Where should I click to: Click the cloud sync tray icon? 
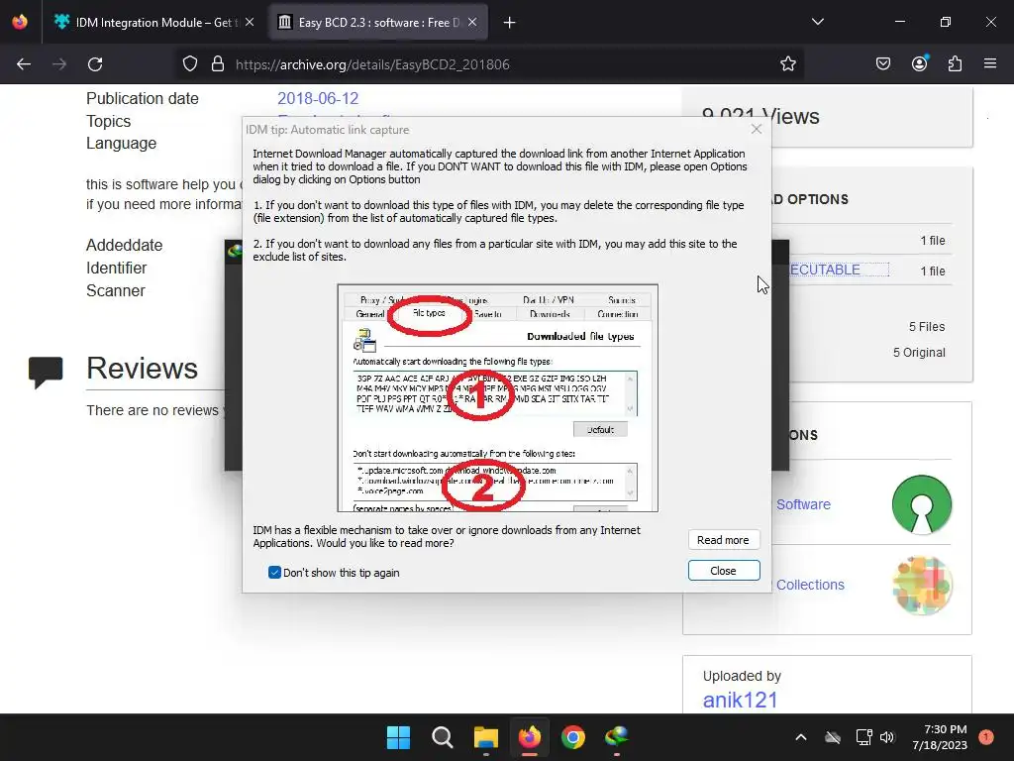pyautogui.click(x=833, y=737)
